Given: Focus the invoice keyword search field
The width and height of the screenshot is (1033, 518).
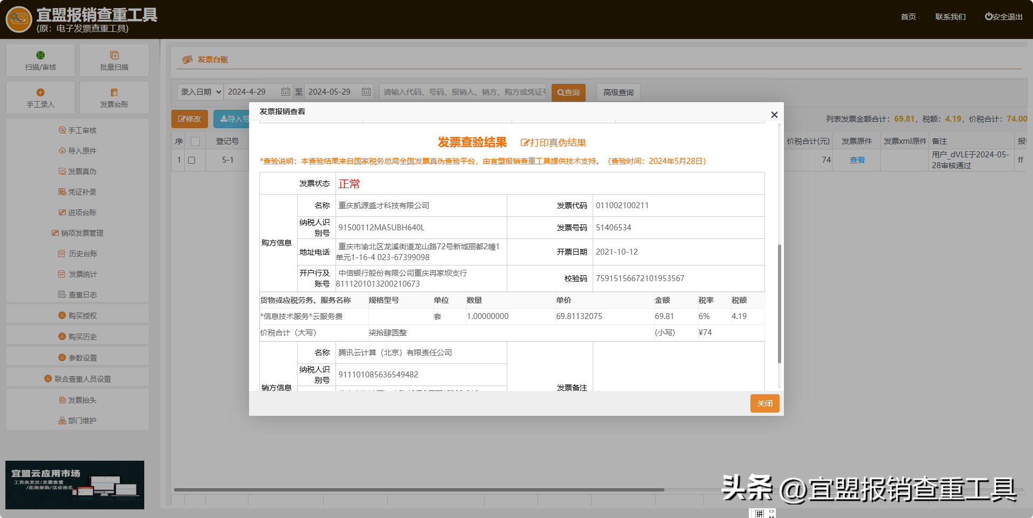Looking at the screenshot, I should (x=464, y=92).
